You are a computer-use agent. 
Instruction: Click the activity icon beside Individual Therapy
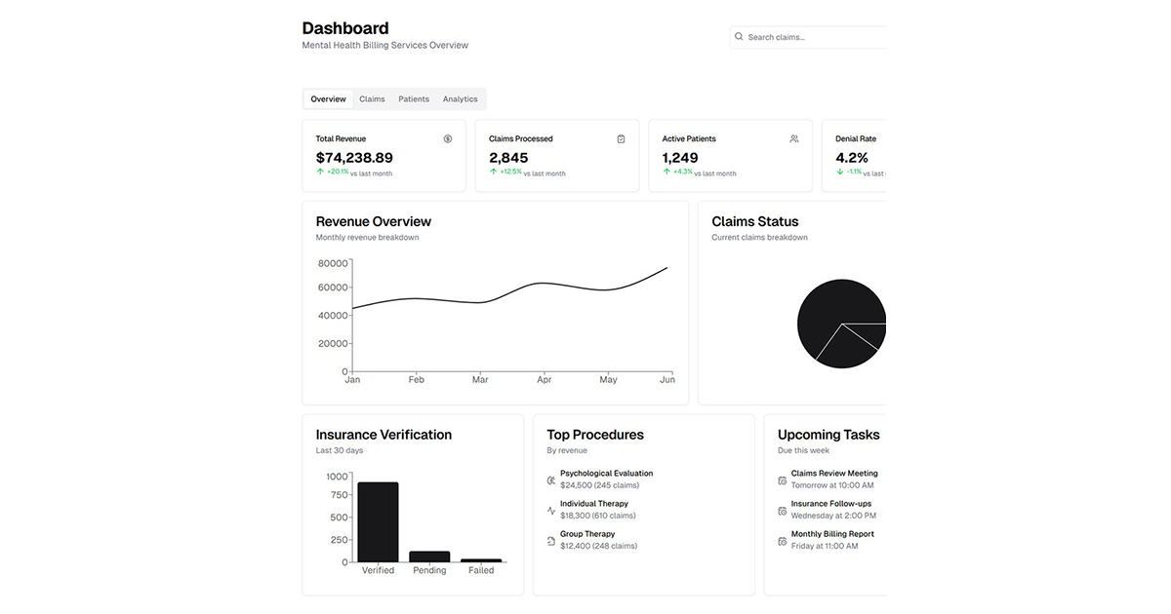(551, 510)
